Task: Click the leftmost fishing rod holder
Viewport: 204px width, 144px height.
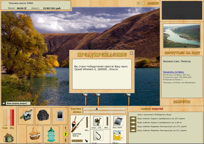Action: tap(85, 99)
